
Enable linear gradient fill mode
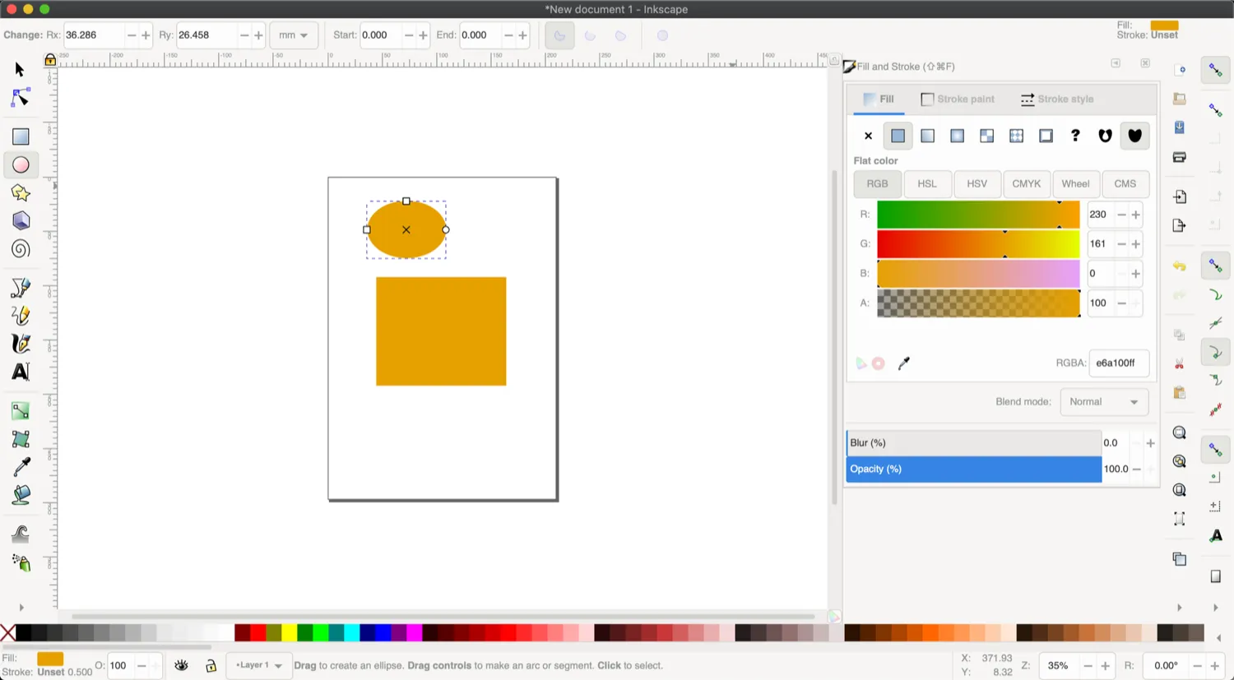point(927,136)
